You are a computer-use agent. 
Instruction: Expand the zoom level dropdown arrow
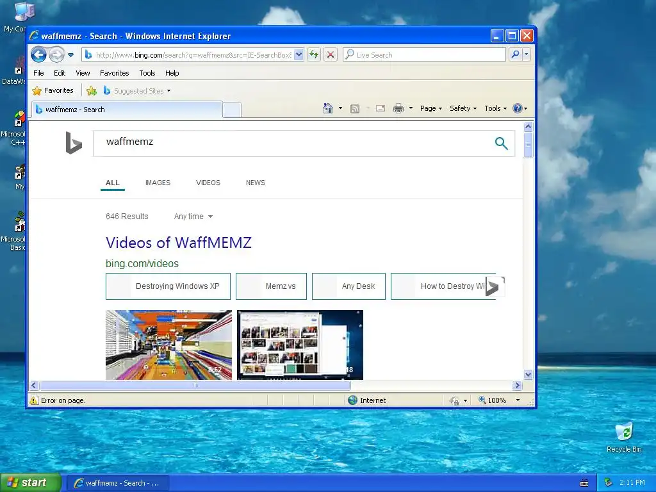(518, 400)
